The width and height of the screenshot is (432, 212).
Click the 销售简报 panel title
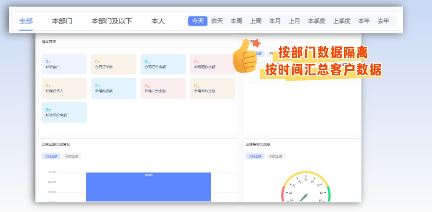pos(49,42)
